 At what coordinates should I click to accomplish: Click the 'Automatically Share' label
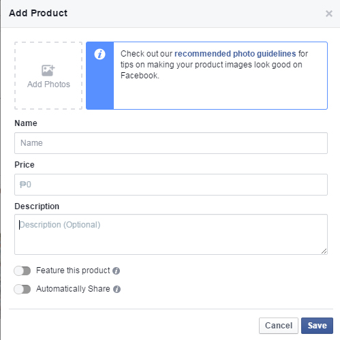(73, 289)
